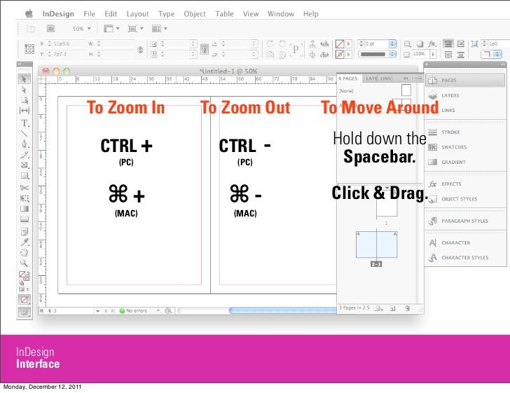Toggle constrain proportions for scaling
The height and width of the screenshot is (393, 510).
click(205, 49)
